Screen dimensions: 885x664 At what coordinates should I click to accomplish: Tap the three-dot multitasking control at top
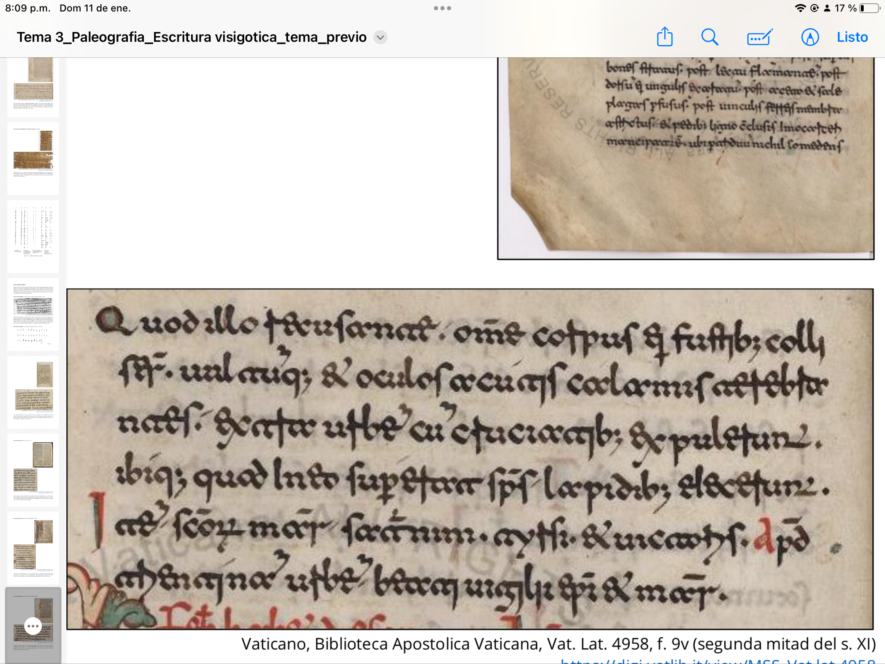click(x=442, y=8)
